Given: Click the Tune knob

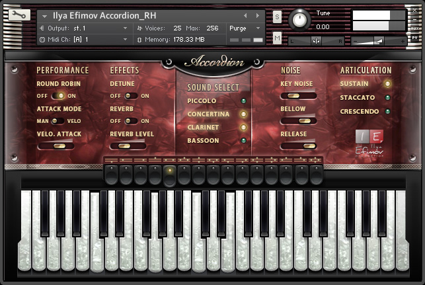Looking at the screenshot, I should click(x=300, y=20).
